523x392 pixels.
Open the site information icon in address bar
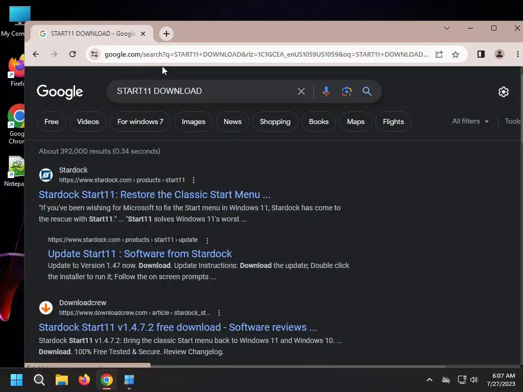[94, 54]
